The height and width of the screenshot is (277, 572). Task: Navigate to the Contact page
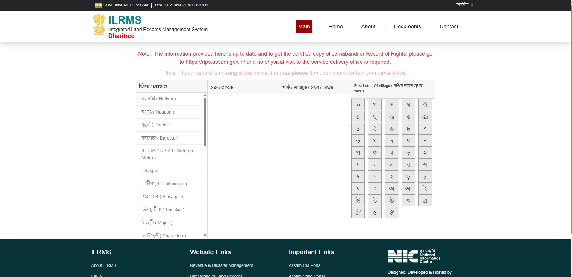(x=449, y=27)
